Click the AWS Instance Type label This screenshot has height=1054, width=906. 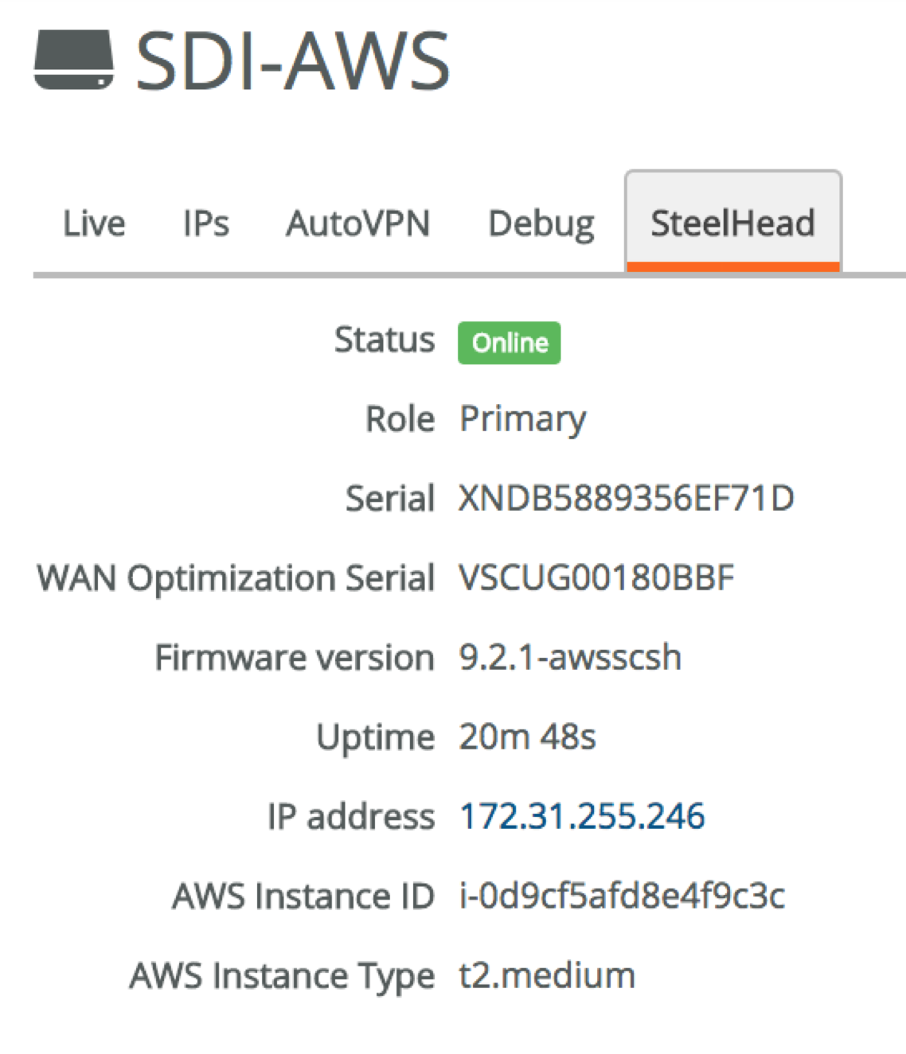(282, 976)
